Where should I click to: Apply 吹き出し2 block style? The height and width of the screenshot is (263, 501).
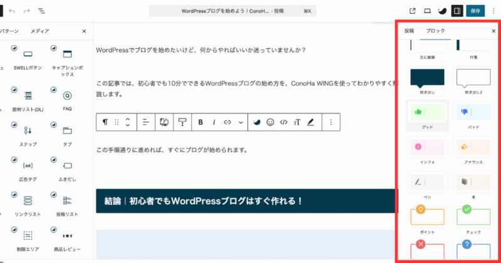(x=473, y=81)
